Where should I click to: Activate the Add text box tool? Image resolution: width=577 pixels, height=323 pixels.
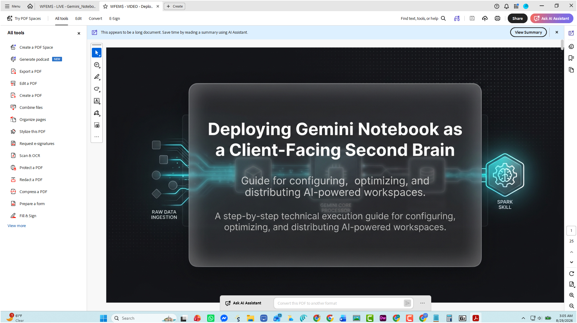click(97, 101)
